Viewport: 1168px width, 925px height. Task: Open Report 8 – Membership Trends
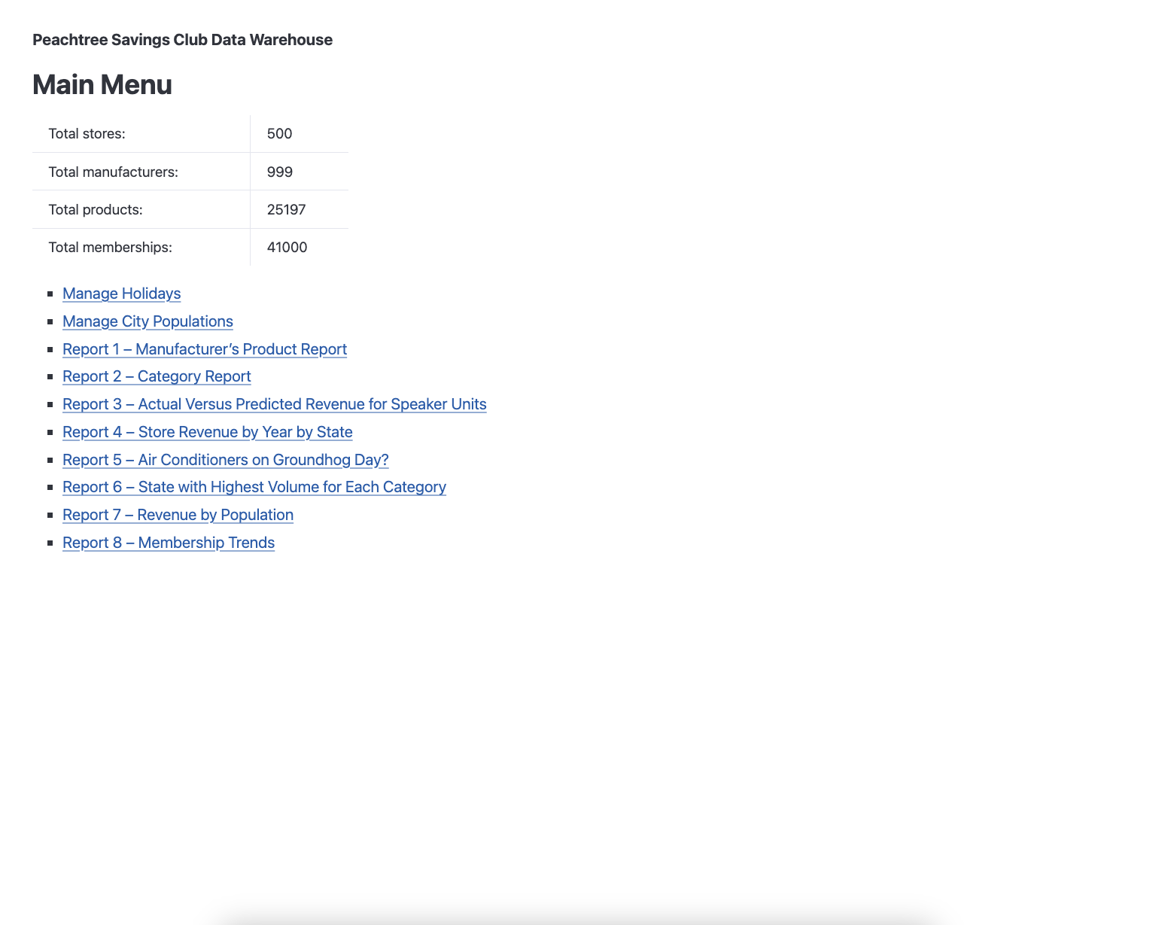pos(168,543)
